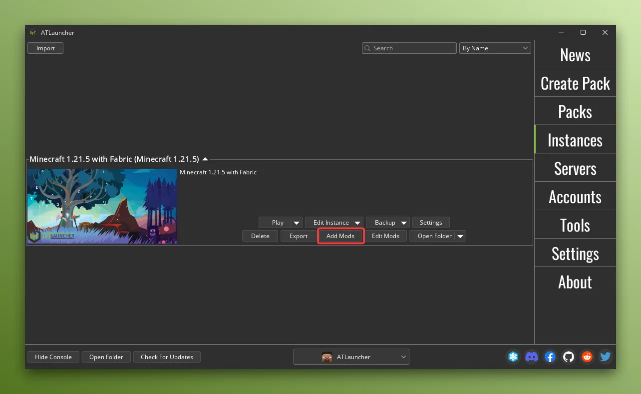641x394 pixels.
Task: Collapse the Minecraft 1.21.5 instance group
Action: [205, 159]
